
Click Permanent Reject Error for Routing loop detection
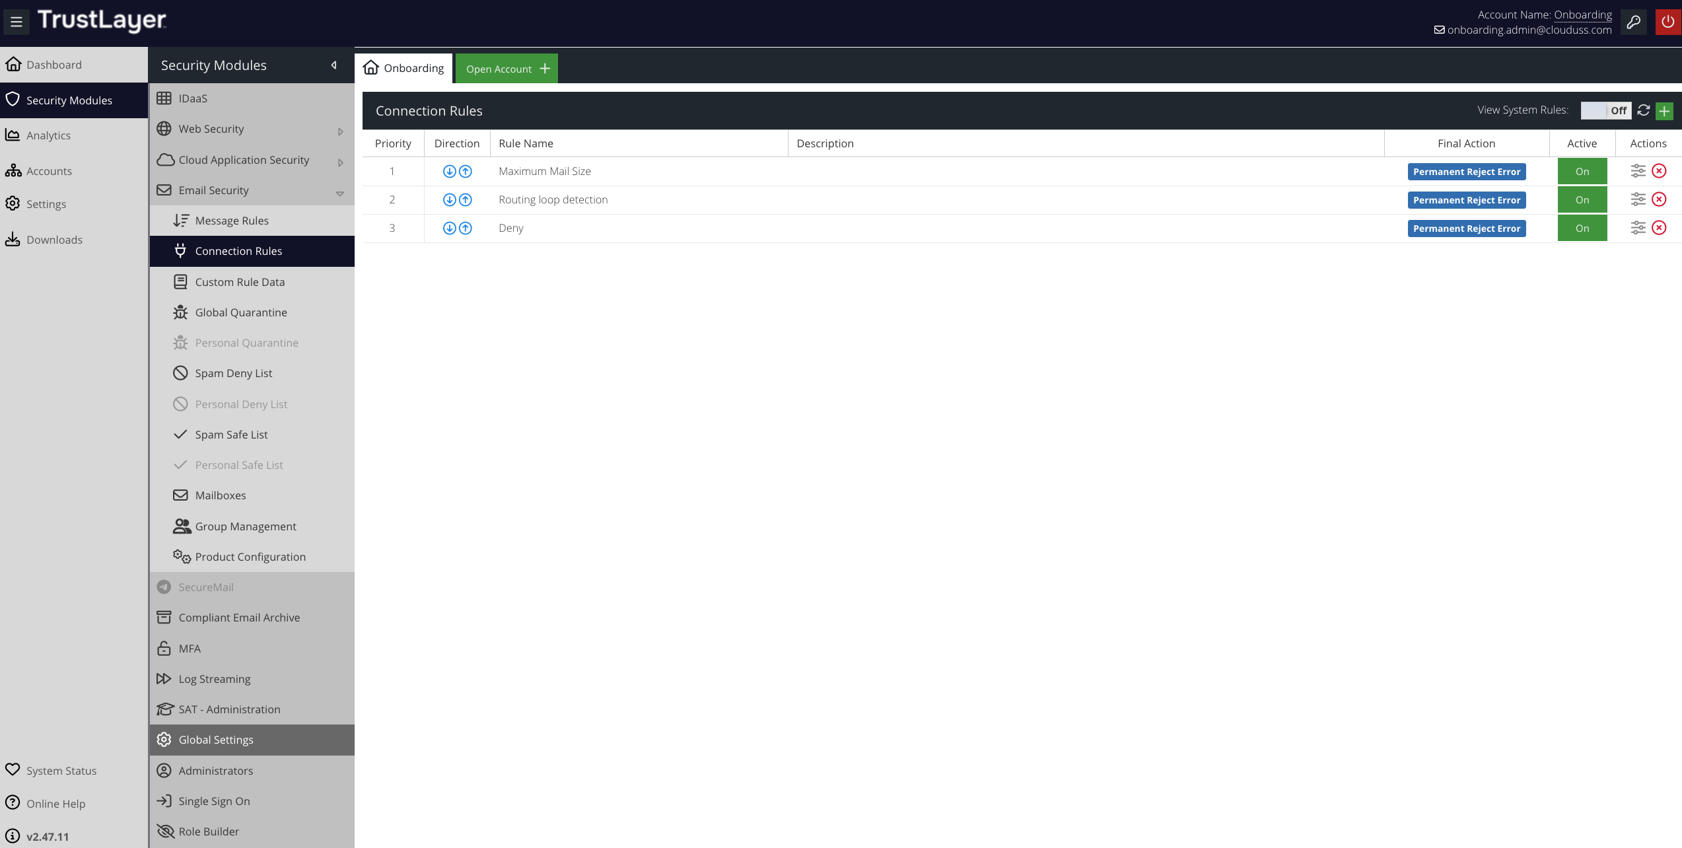pyautogui.click(x=1466, y=200)
